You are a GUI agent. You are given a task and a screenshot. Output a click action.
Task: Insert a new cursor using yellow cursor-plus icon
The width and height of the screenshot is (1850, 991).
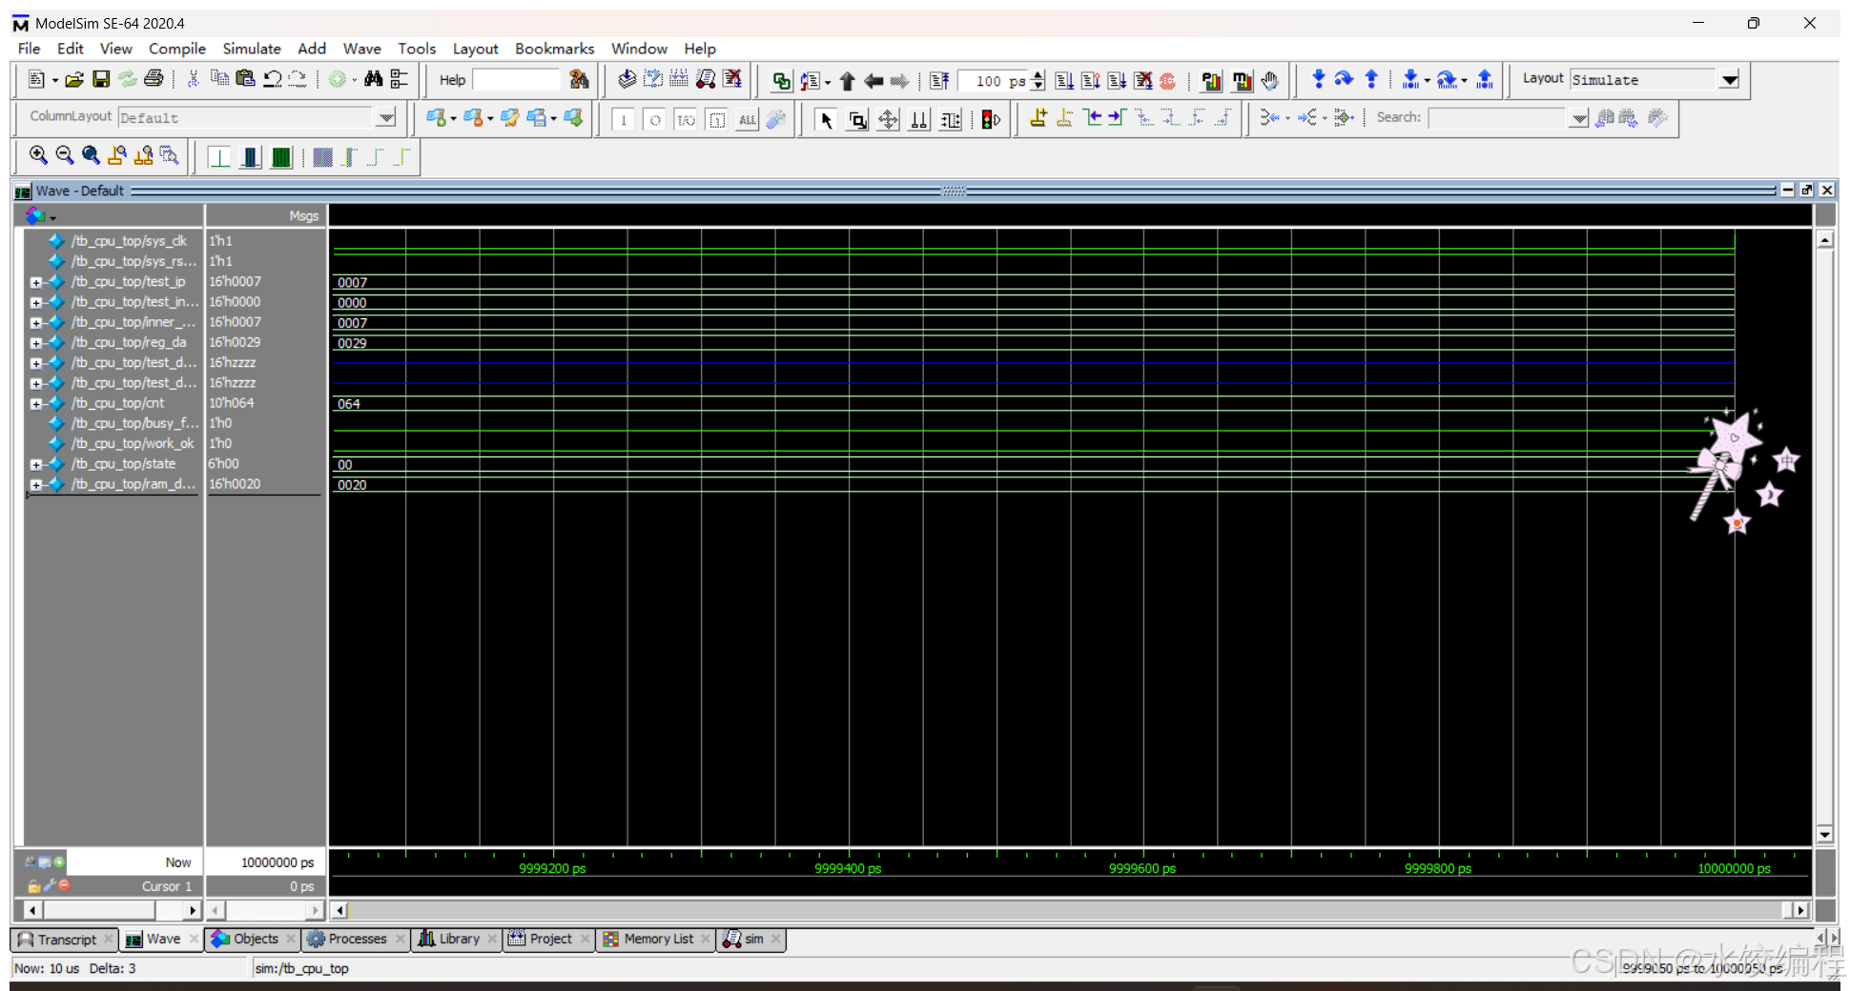pyautogui.click(x=1038, y=118)
